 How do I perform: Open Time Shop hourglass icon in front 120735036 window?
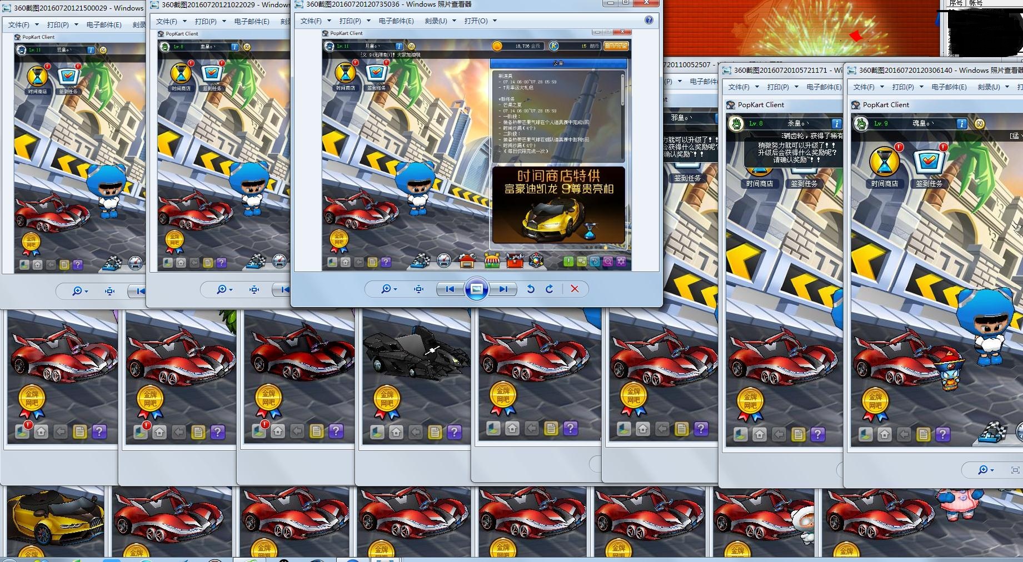point(345,73)
